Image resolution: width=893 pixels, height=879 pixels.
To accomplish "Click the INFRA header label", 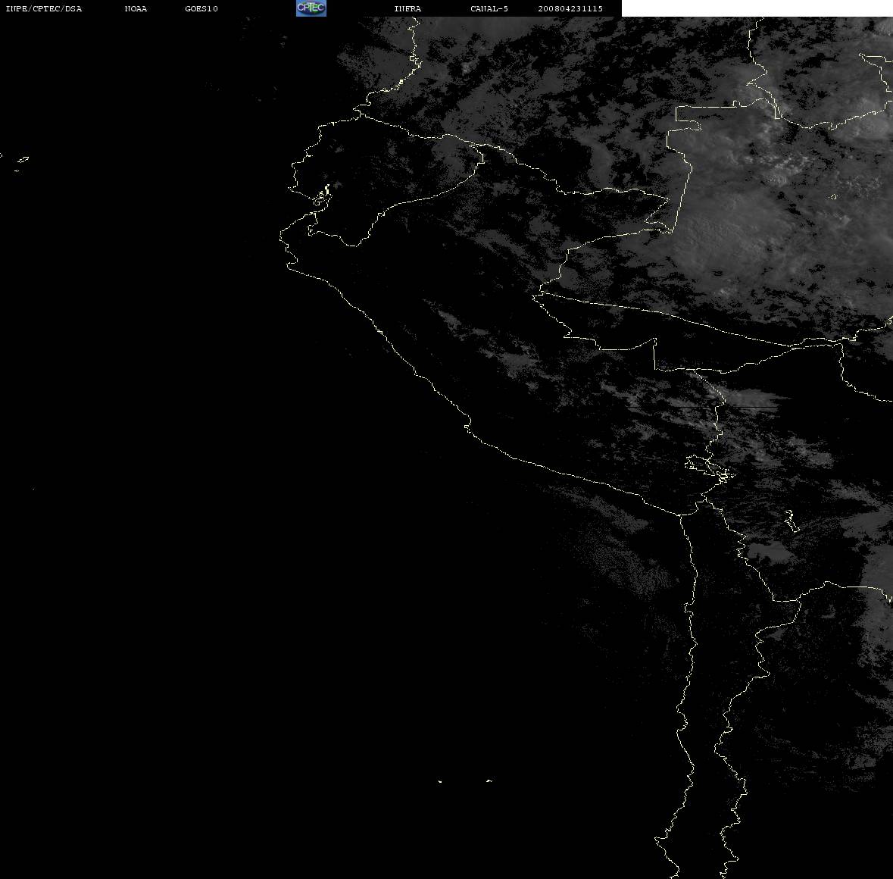I will click(x=407, y=8).
